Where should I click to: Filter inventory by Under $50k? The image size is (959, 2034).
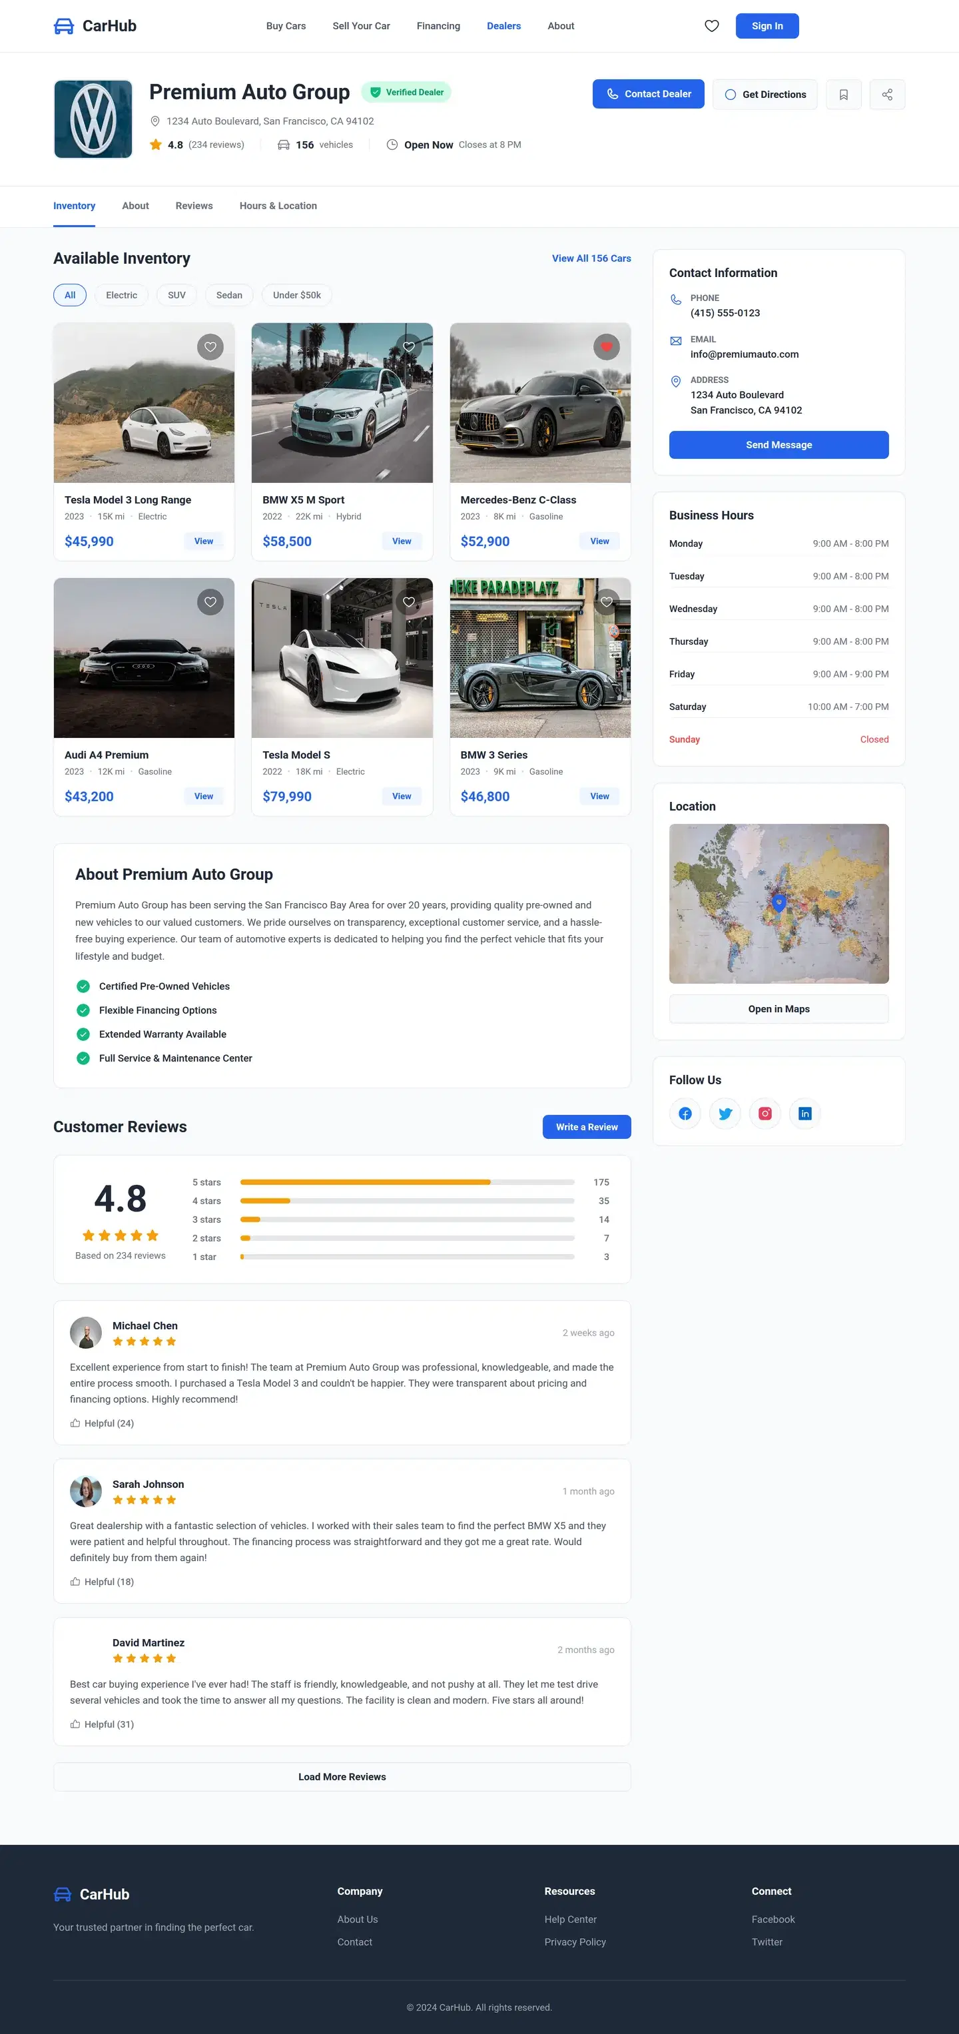click(297, 295)
